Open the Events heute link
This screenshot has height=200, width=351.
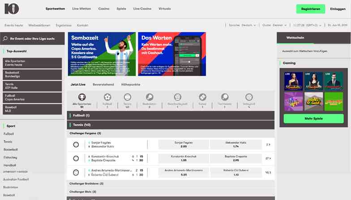(x=14, y=25)
